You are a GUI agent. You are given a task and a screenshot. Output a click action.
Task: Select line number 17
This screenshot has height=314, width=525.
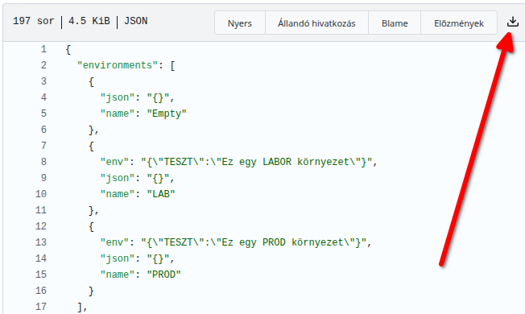[x=41, y=306]
